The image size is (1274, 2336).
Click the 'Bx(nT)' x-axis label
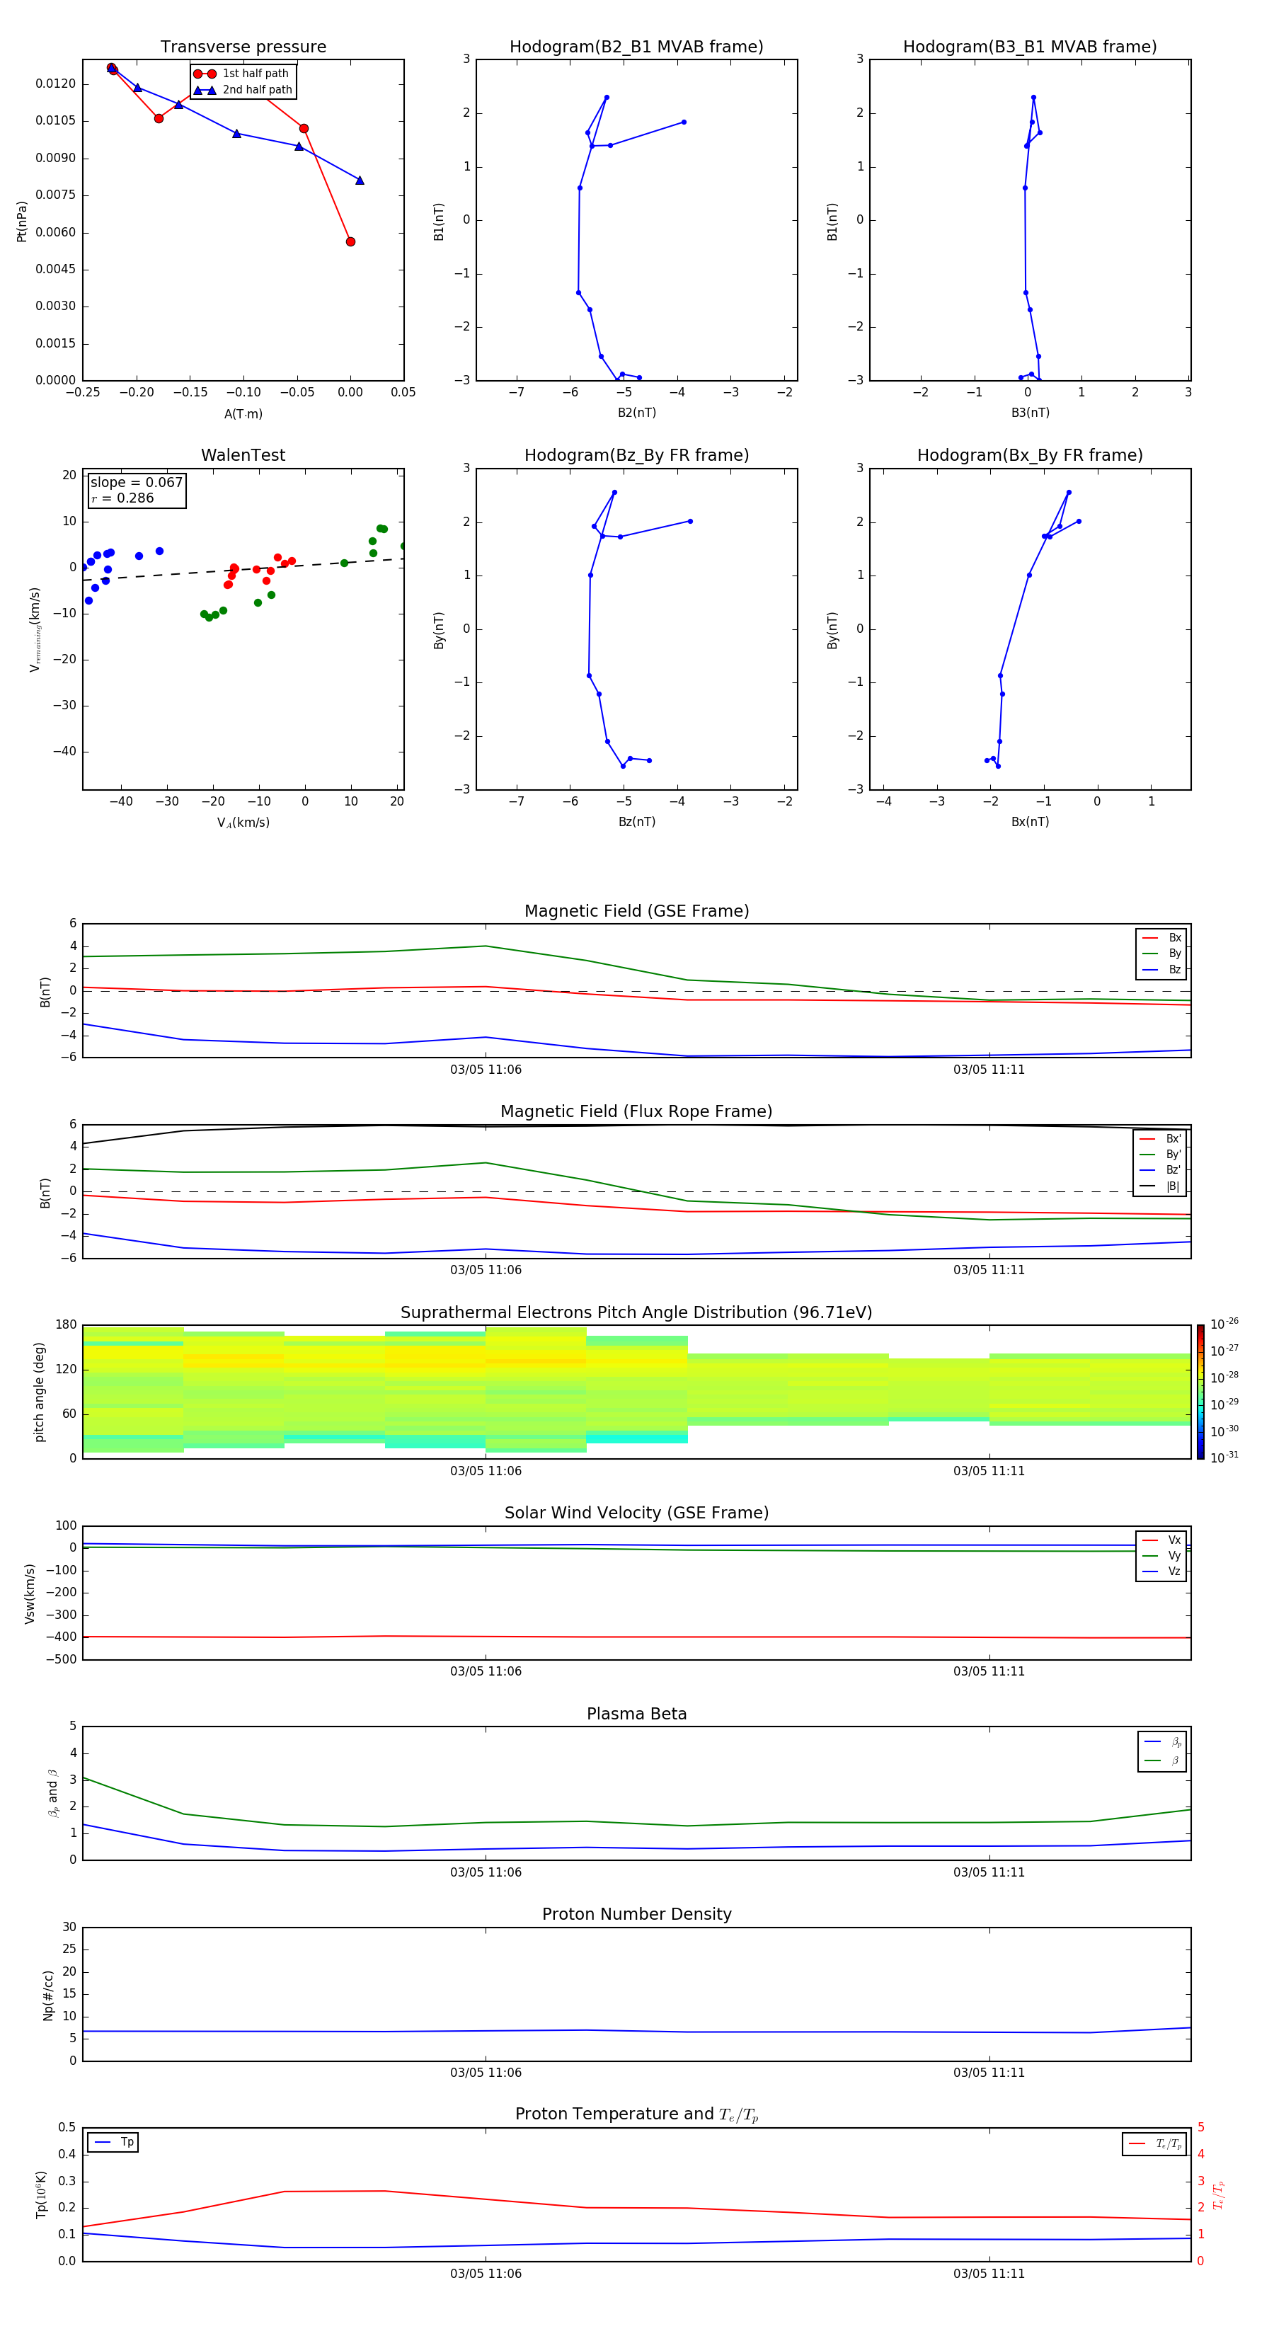[1030, 822]
